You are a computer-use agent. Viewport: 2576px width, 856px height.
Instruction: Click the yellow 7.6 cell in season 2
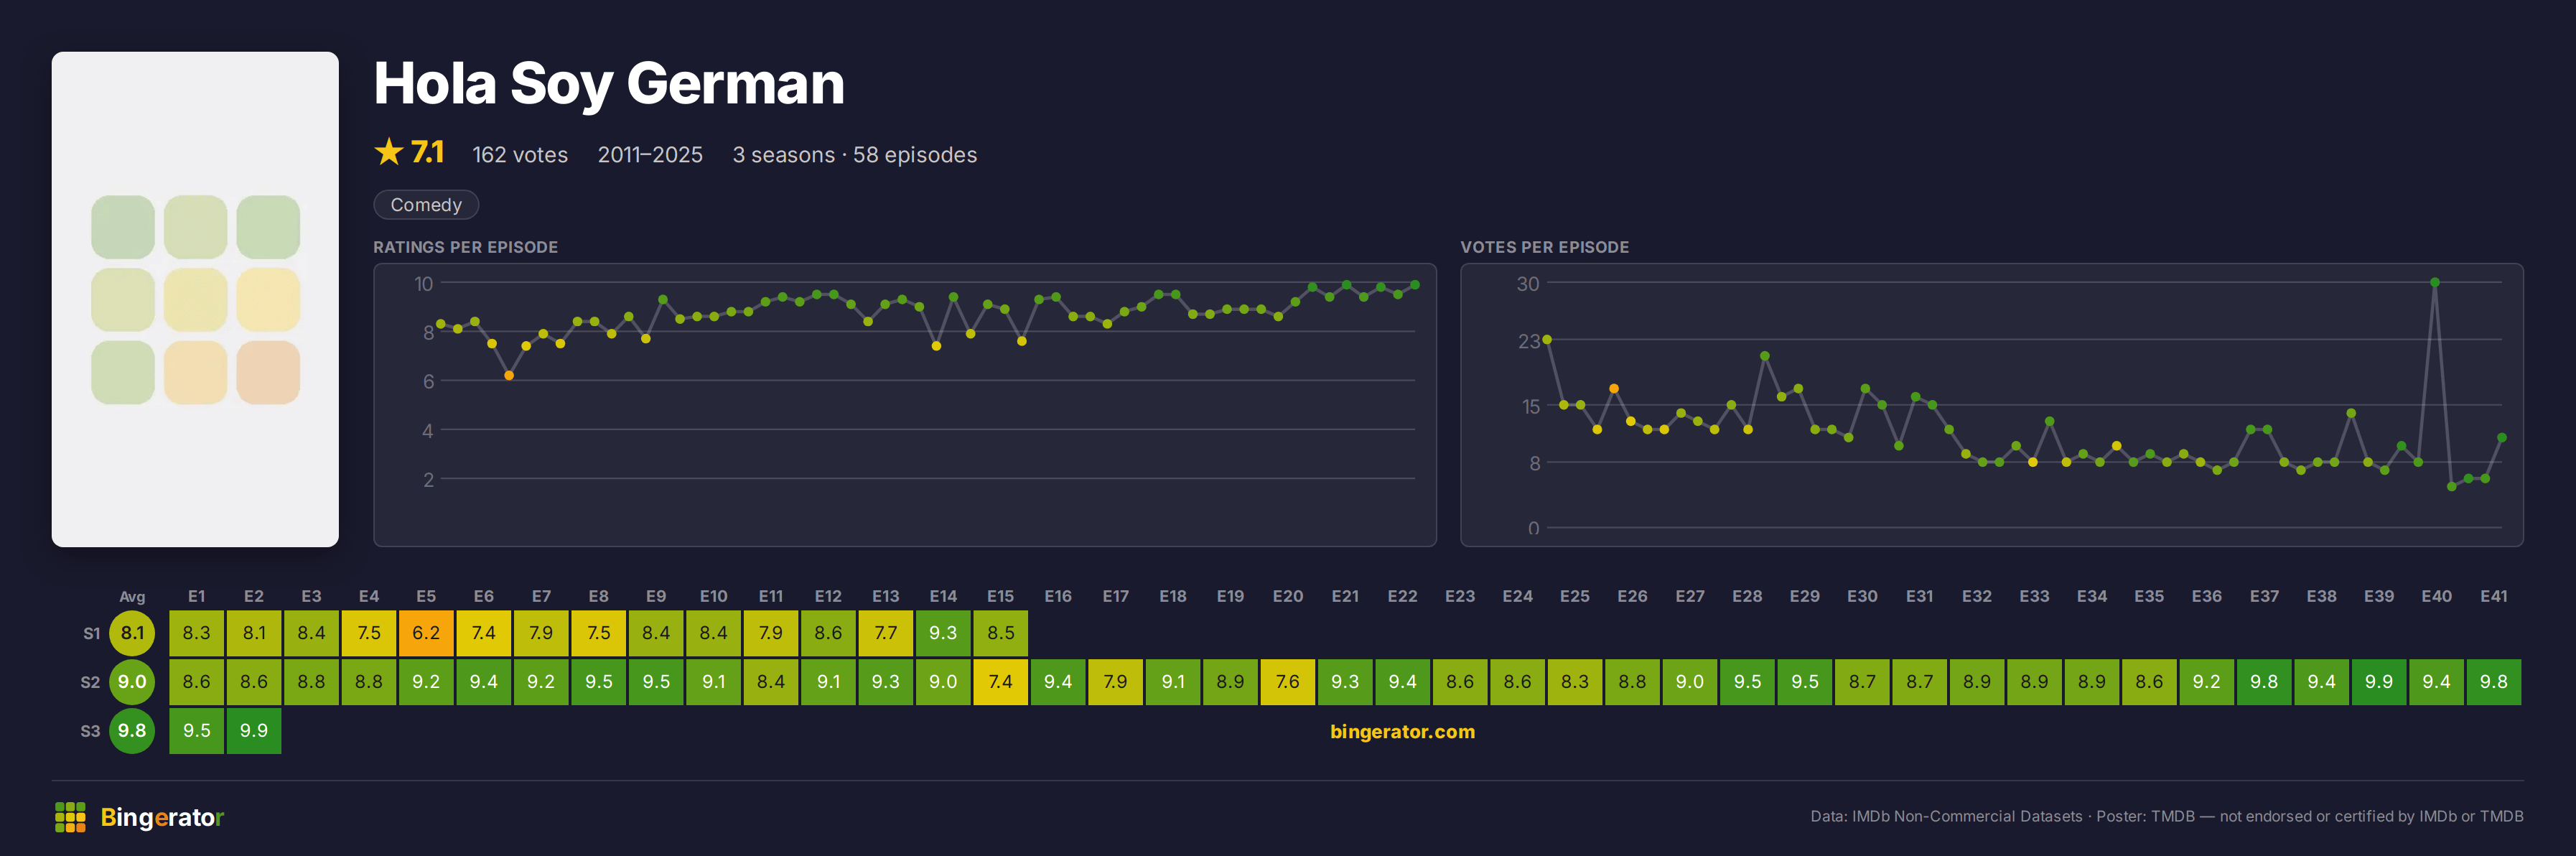coord(1287,682)
